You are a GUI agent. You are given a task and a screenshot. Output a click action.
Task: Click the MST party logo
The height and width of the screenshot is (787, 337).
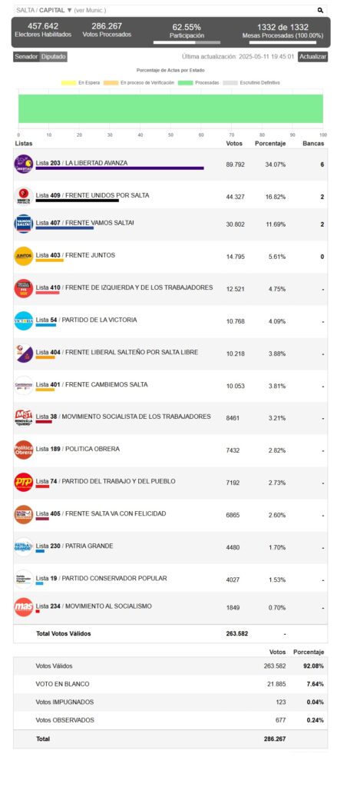(24, 417)
